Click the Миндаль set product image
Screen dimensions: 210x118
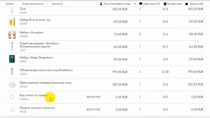[12, 34]
